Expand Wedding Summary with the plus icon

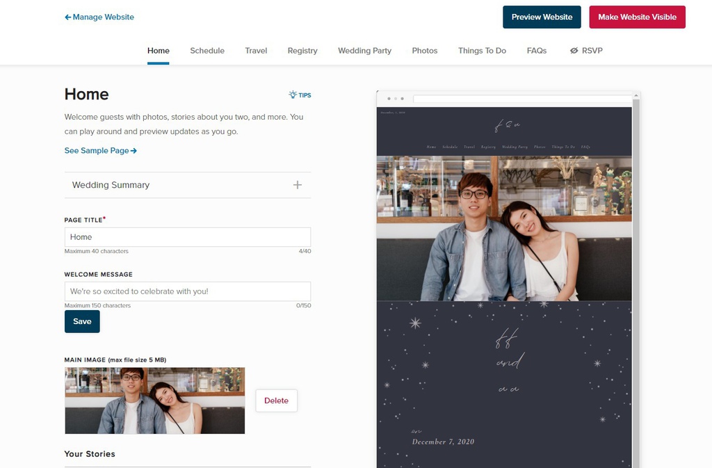(x=298, y=185)
